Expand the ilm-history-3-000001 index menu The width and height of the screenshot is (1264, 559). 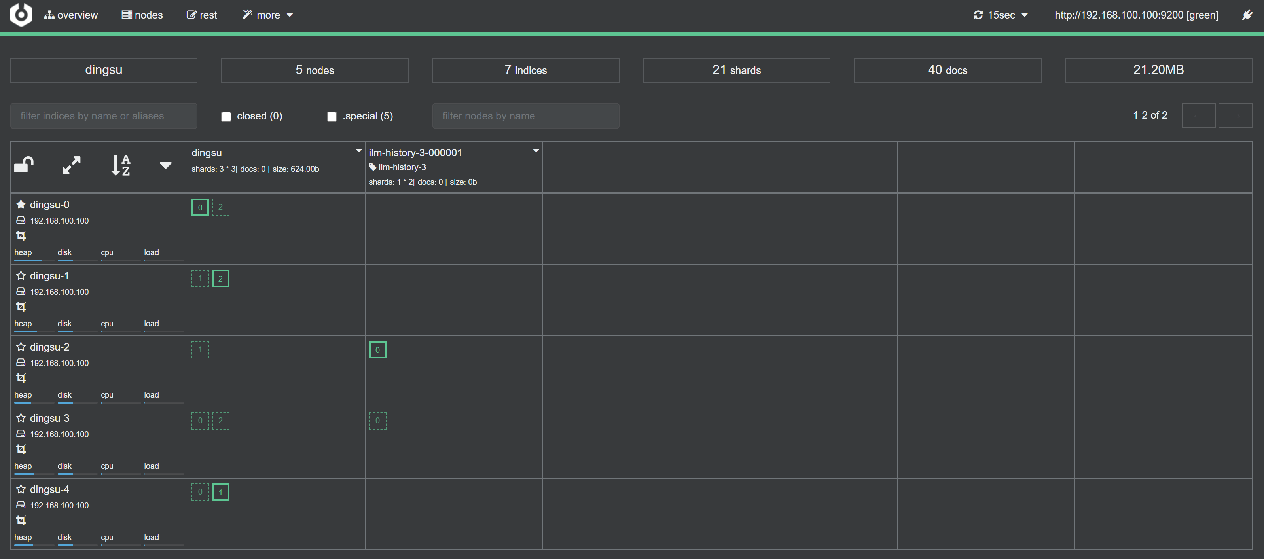(536, 151)
